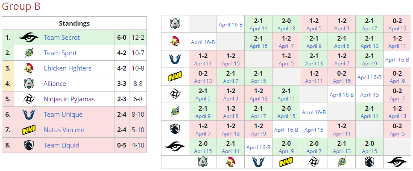Open the Team Spirit link
This screenshot has width=413, height=171.
[x=60, y=53]
